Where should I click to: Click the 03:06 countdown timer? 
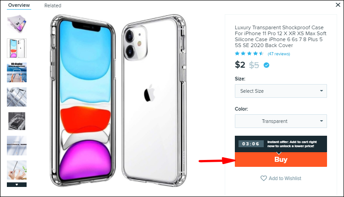(x=251, y=144)
